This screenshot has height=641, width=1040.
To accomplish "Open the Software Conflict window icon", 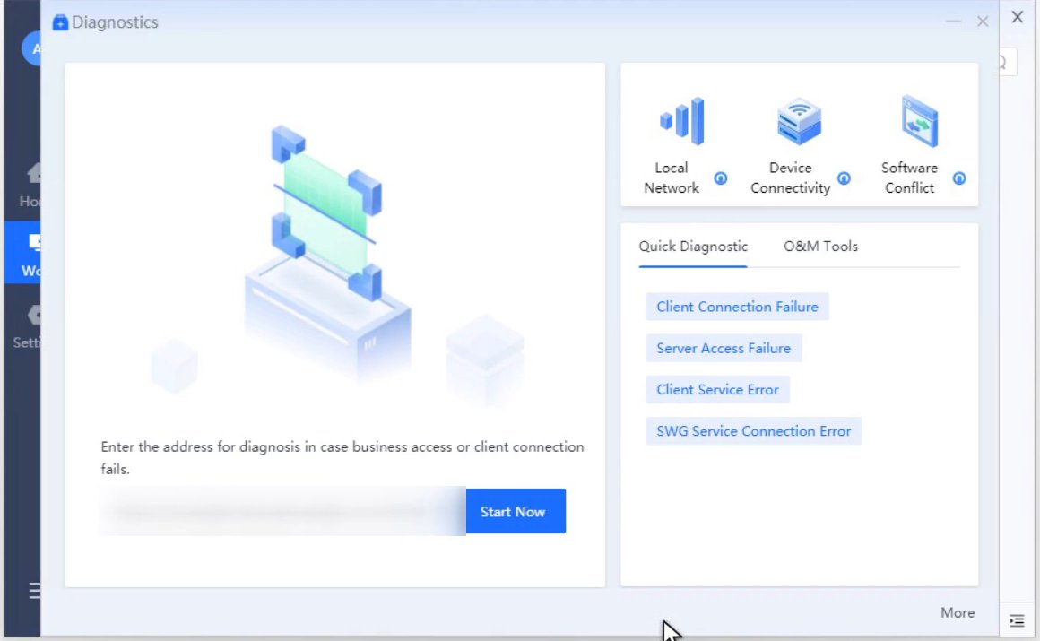I will coord(919,121).
